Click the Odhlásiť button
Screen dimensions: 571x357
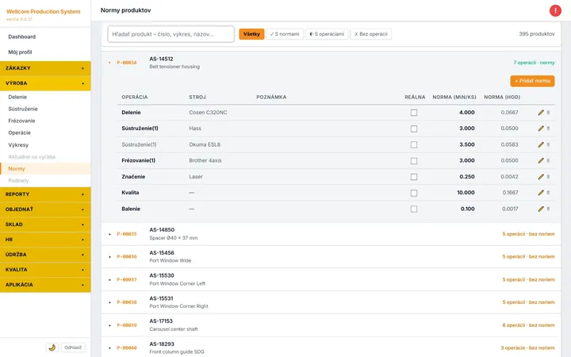click(x=73, y=347)
